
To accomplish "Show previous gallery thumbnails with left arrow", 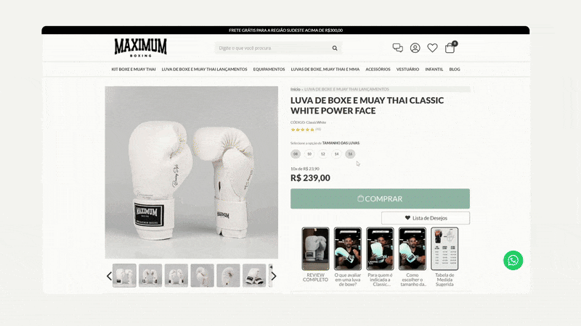I will 109,276.
